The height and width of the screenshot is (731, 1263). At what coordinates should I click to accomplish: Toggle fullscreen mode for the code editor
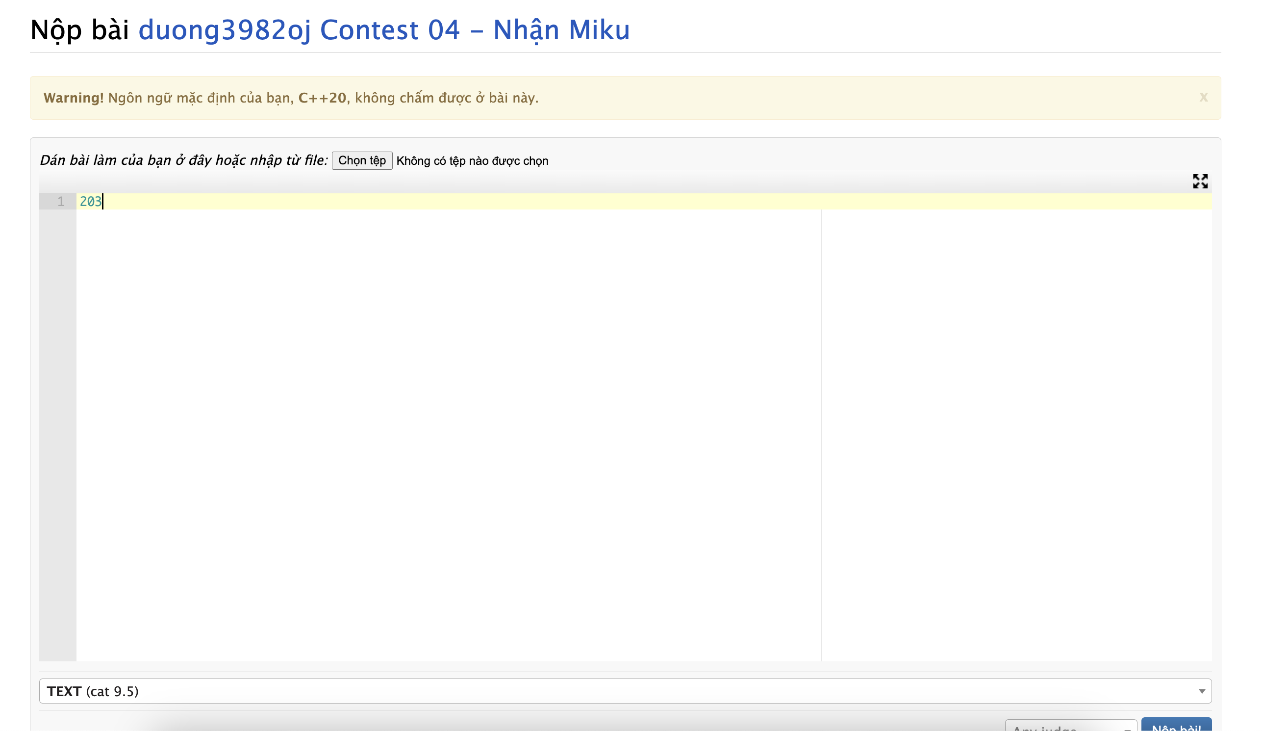pyautogui.click(x=1200, y=181)
